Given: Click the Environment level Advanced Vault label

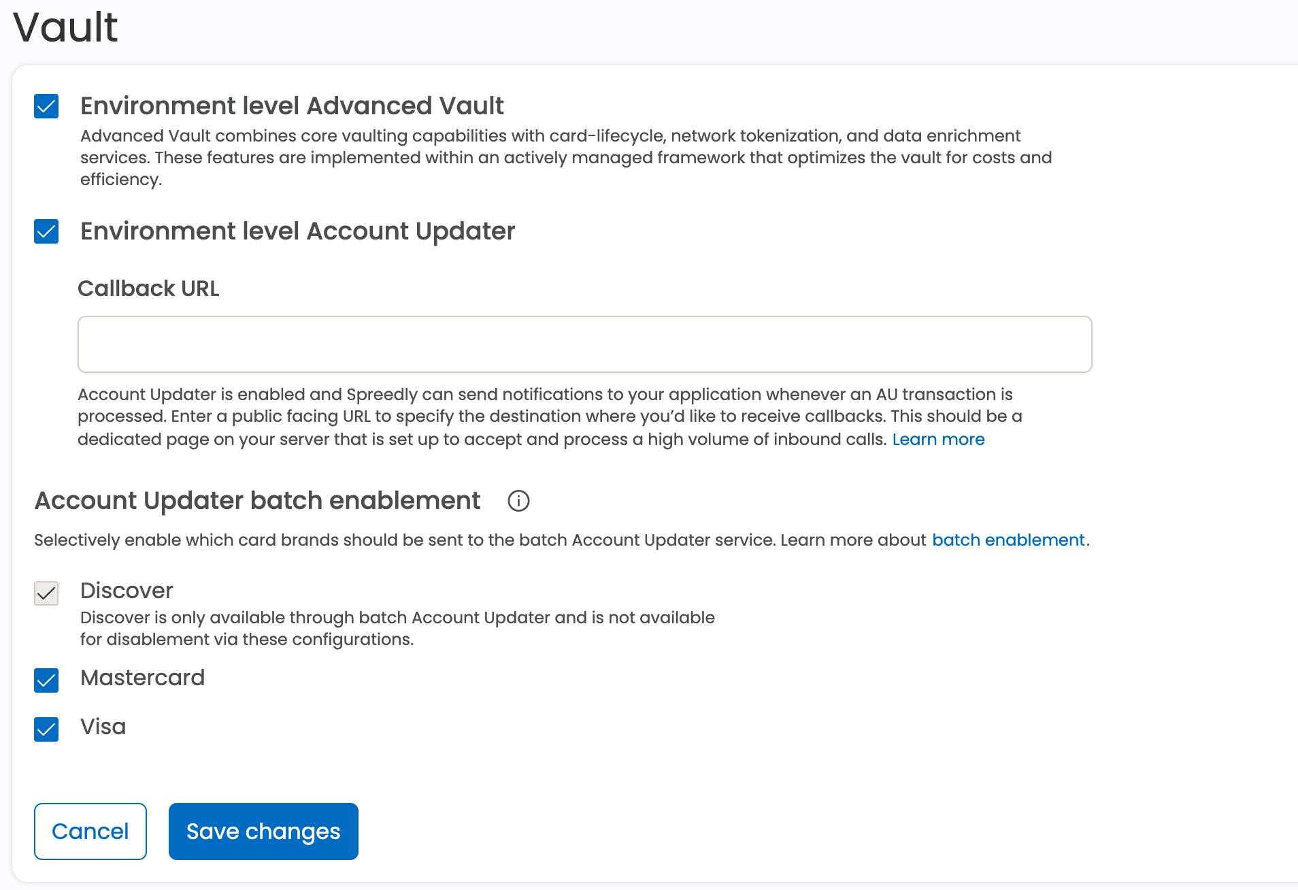Looking at the screenshot, I should (292, 106).
